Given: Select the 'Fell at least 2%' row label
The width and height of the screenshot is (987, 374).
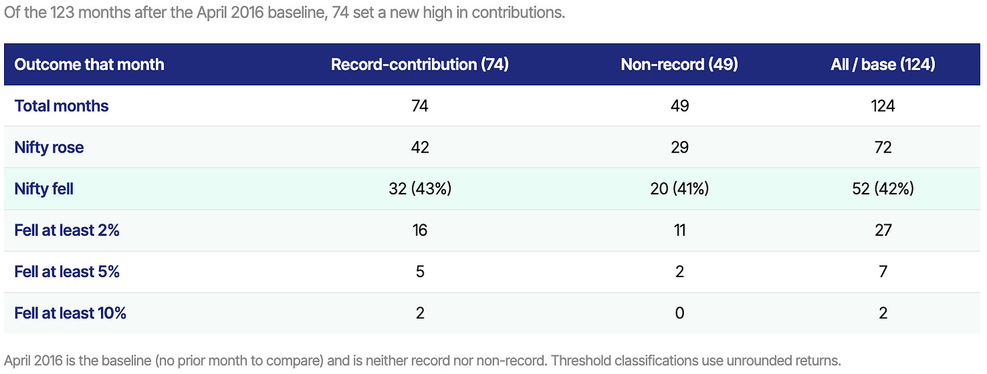Looking at the screenshot, I should tap(67, 230).
